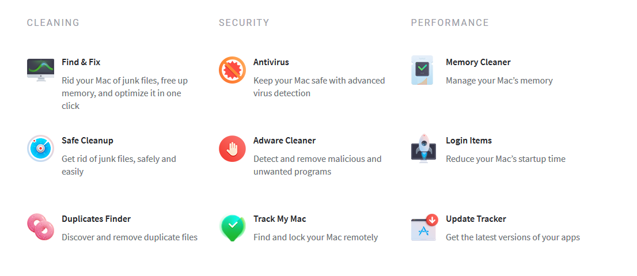
Task: Select the Login Items rocket icon
Action: click(x=424, y=148)
